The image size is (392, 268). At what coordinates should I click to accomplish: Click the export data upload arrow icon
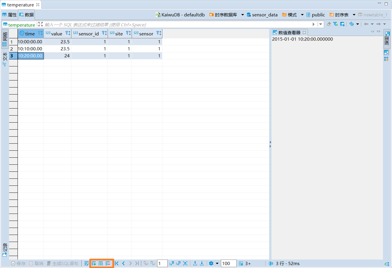click(x=195, y=264)
